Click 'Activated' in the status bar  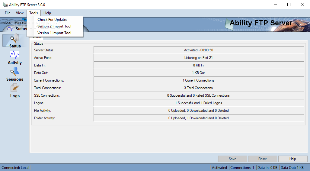pos(219,168)
